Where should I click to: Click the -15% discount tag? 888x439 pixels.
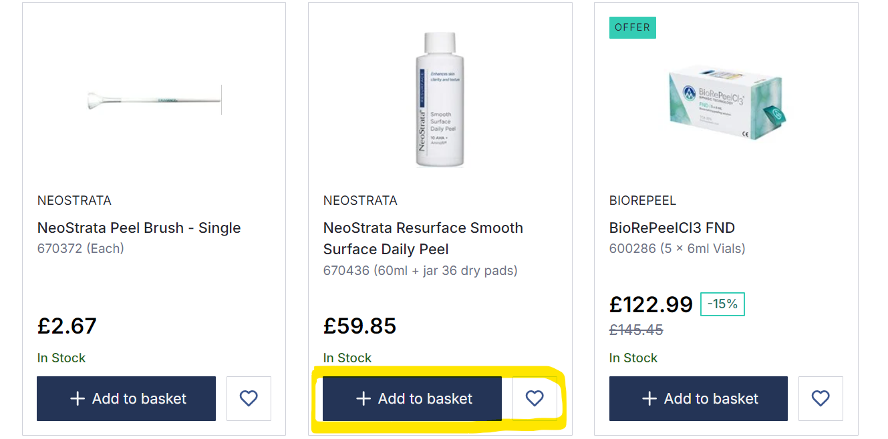tap(722, 304)
